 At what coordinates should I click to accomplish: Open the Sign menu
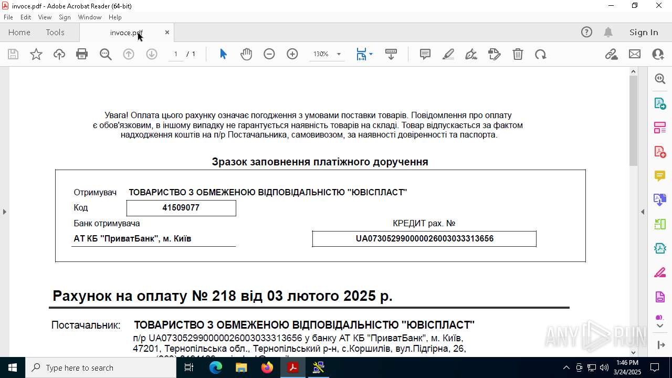click(65, 17)
